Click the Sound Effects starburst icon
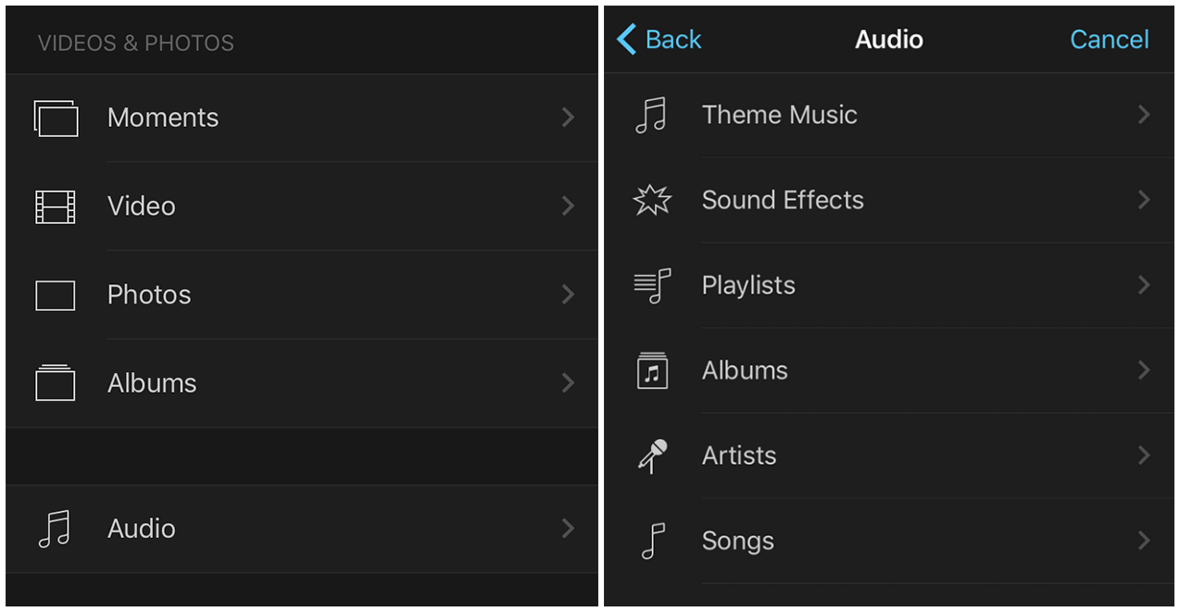1180x612 pixels. pyautogui.click(x=652, y=200)
